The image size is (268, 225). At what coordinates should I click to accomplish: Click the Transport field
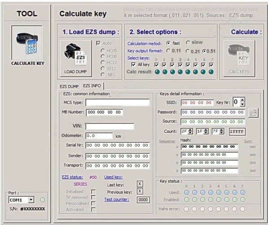click(118, 166)
